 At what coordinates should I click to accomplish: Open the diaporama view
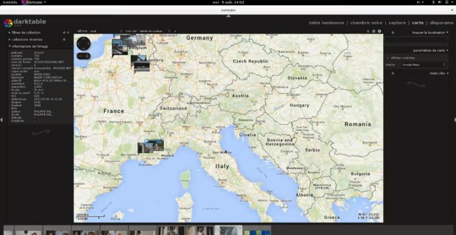tap(442, 23)
